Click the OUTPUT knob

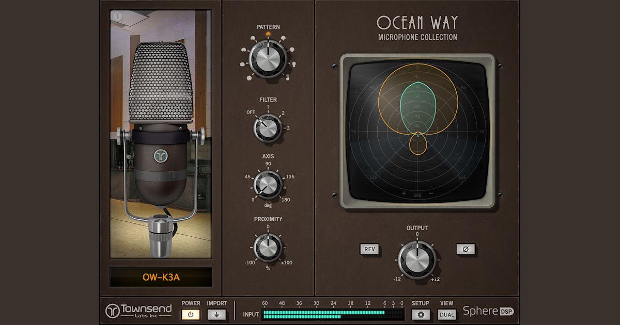point(416,259)
